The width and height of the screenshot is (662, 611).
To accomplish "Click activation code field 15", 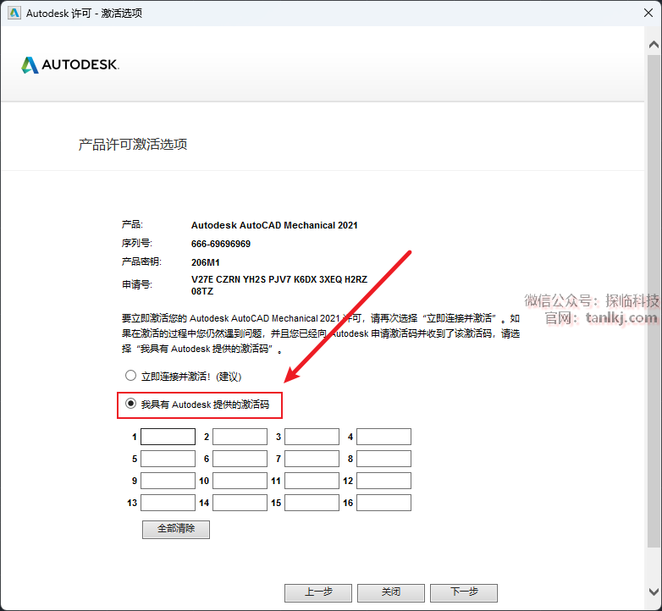I will [x=312, y=503].
